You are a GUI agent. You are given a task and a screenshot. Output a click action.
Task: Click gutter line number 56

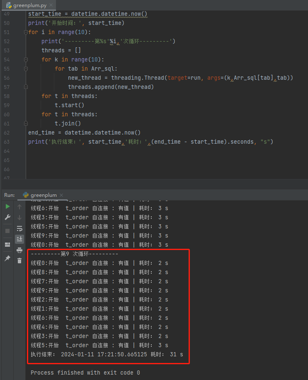click(7, 78)
